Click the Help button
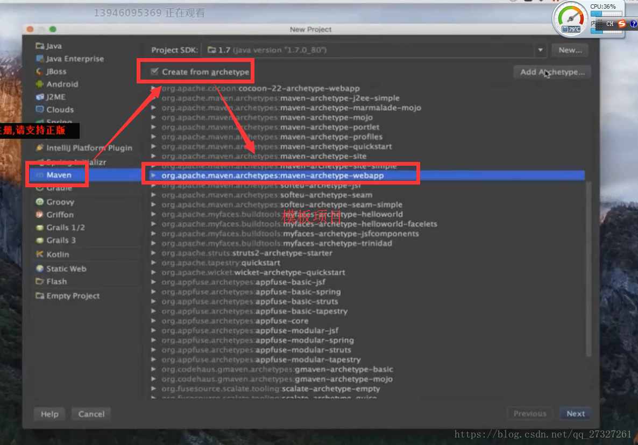The height and width of the screenshot is (445, 638). point(49,414)
